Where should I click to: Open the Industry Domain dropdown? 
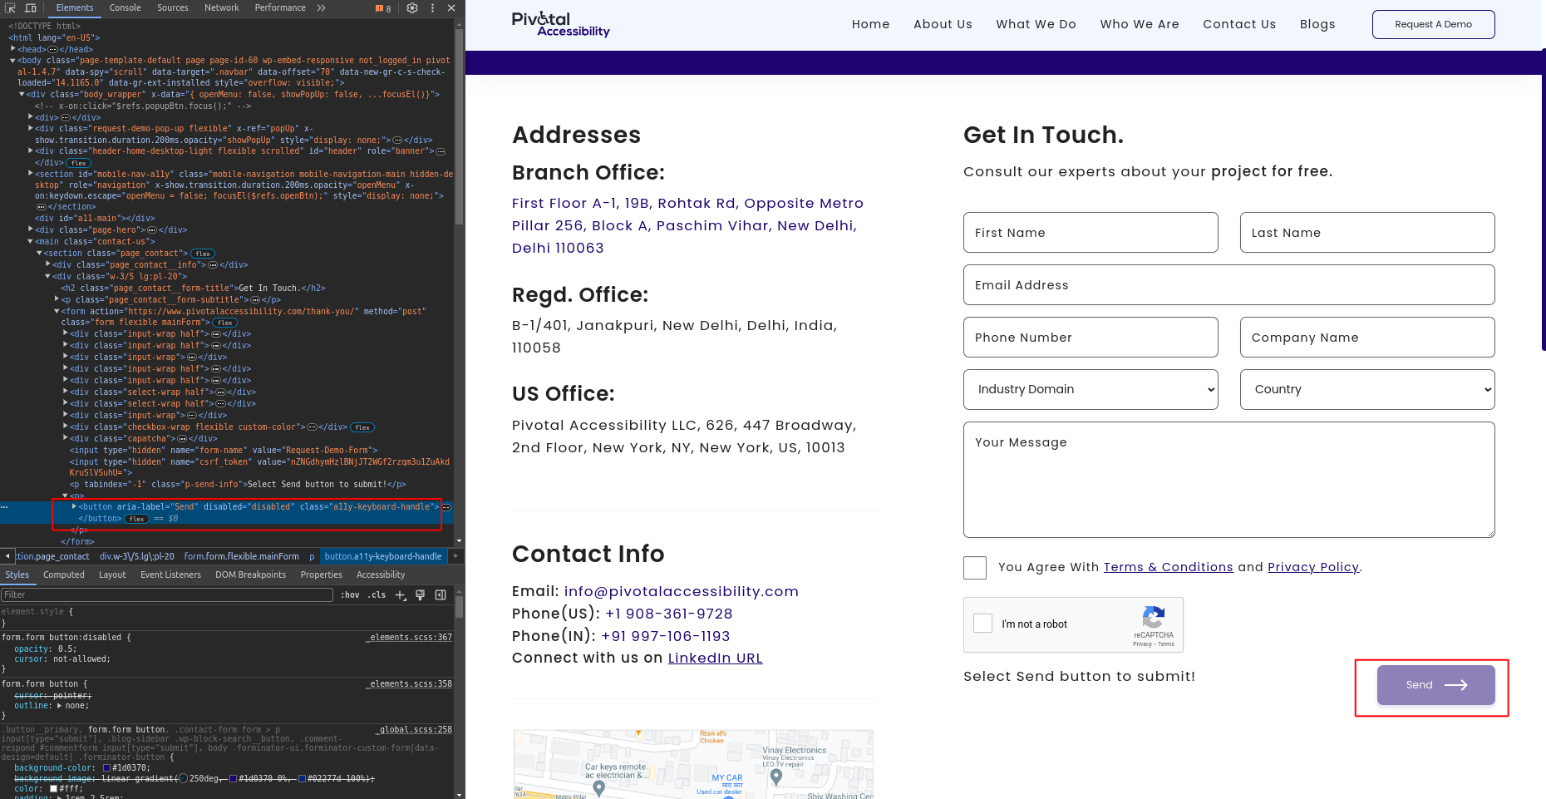[x=1091, y=390]
